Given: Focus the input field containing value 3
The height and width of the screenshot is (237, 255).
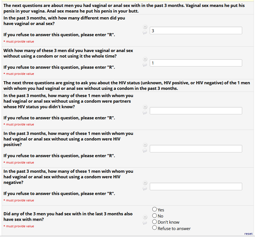Looking at the screenshot, I should point(196,31).
